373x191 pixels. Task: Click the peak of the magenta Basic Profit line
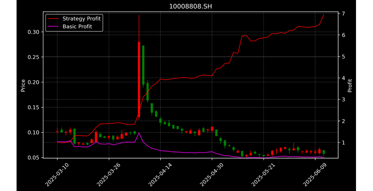pos(139,133)
